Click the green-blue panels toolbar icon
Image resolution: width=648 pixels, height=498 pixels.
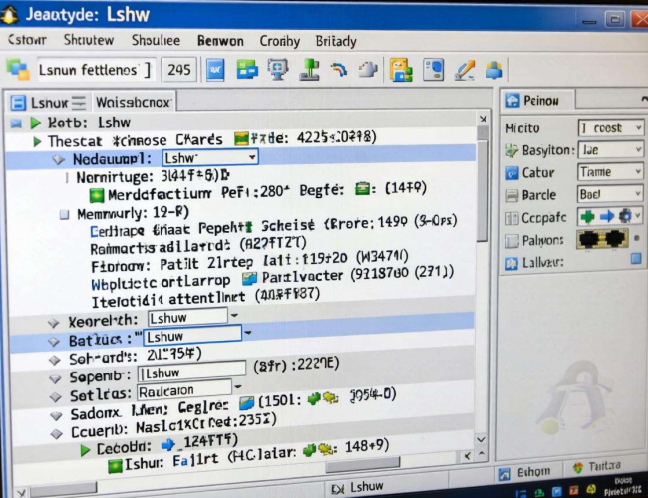point(247,69)
